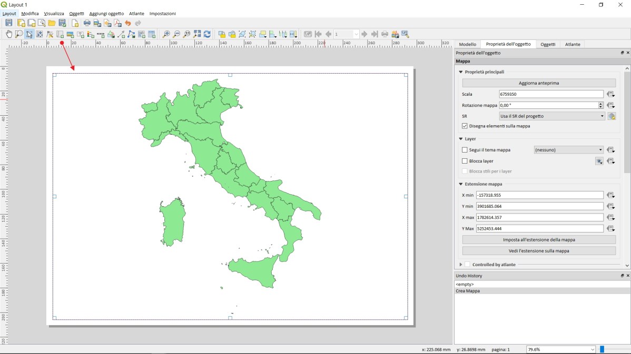Select the Pan Layout tool
Screen dimensions: 631x354
click(8, 34)
